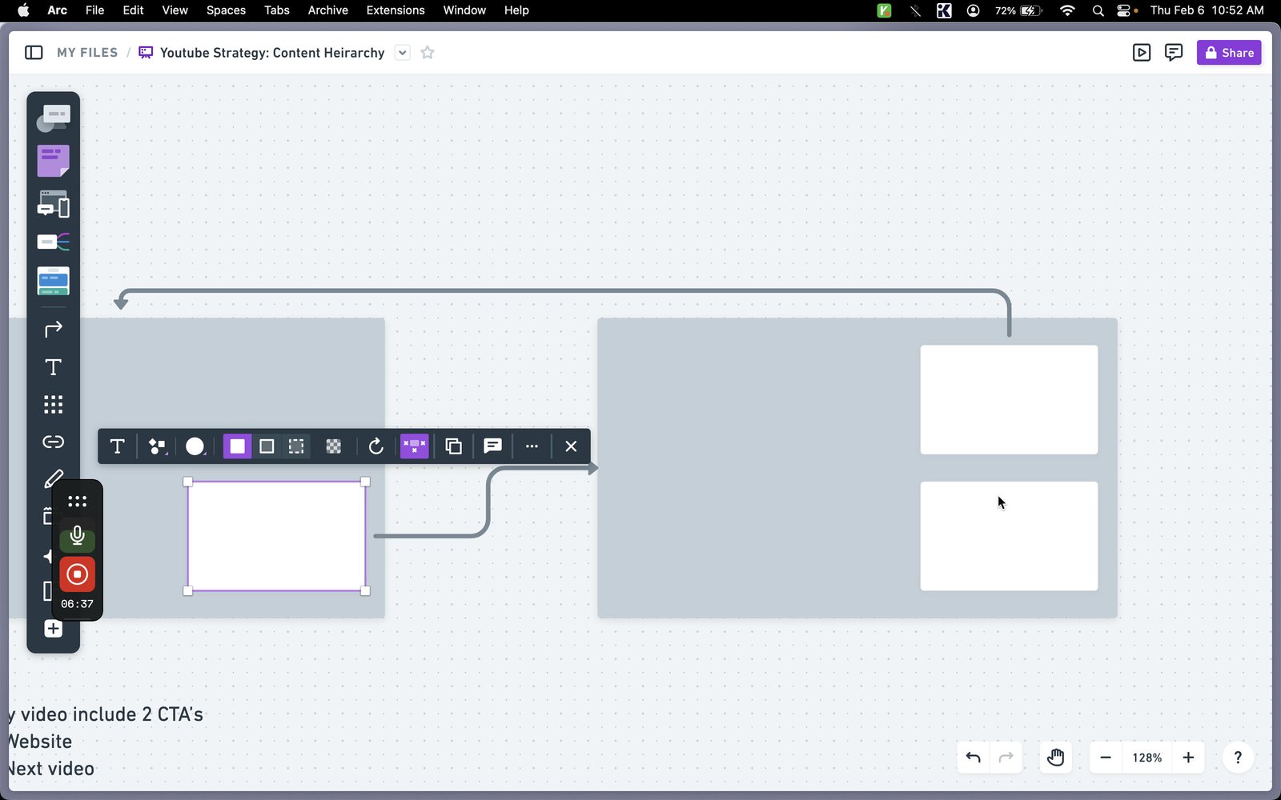This screenshot has height=800, width=1281.
Task: Open the grid of icons tool
Action: tap(53, 404)
